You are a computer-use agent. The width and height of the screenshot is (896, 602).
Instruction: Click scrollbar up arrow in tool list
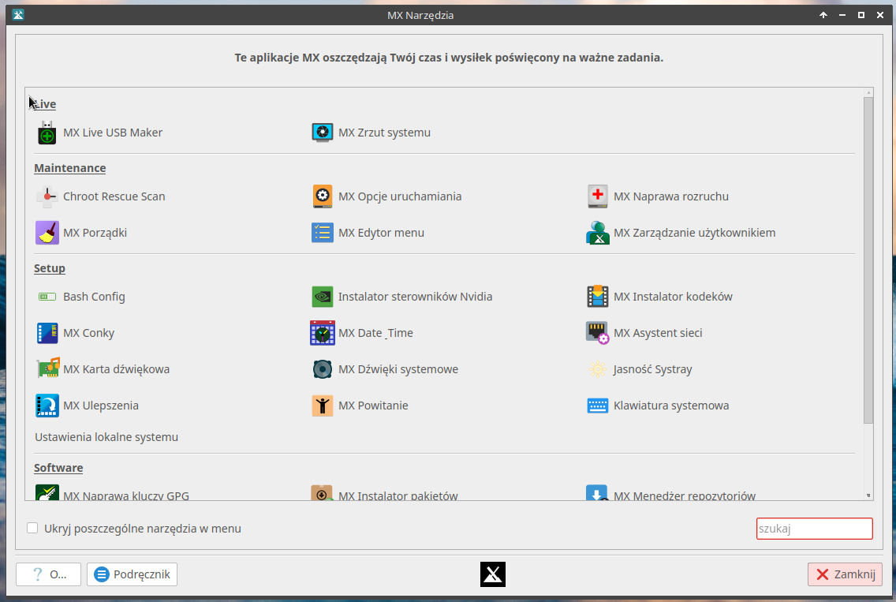pos(868,92)
